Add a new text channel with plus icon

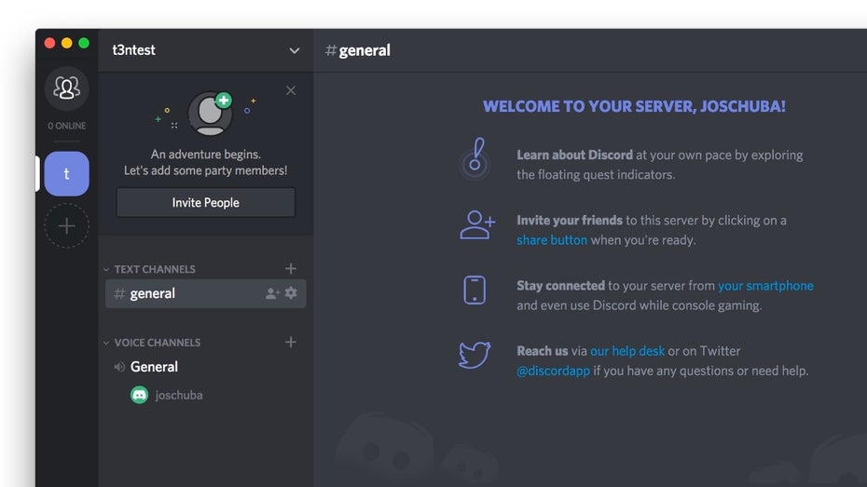[291, 269]
